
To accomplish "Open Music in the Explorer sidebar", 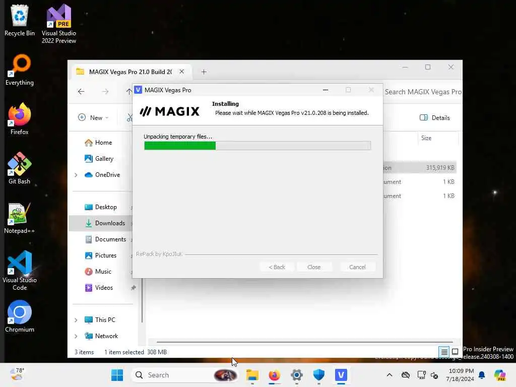I will pos(98,272).
